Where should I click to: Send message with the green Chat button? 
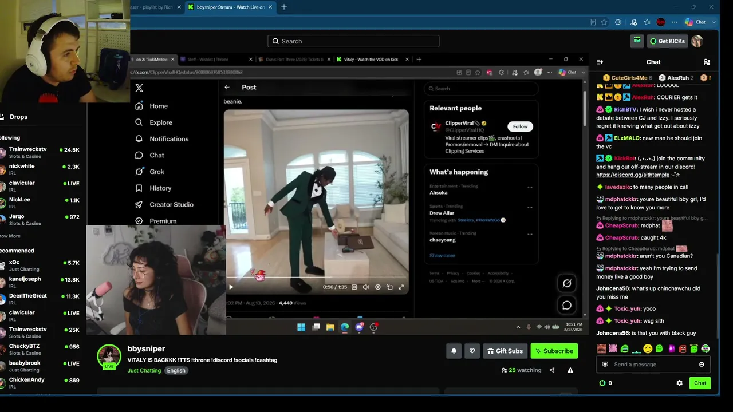(700, 383)
